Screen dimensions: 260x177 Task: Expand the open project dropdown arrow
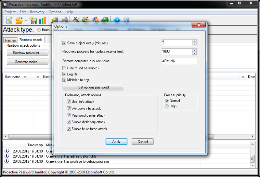click(26, 21)
